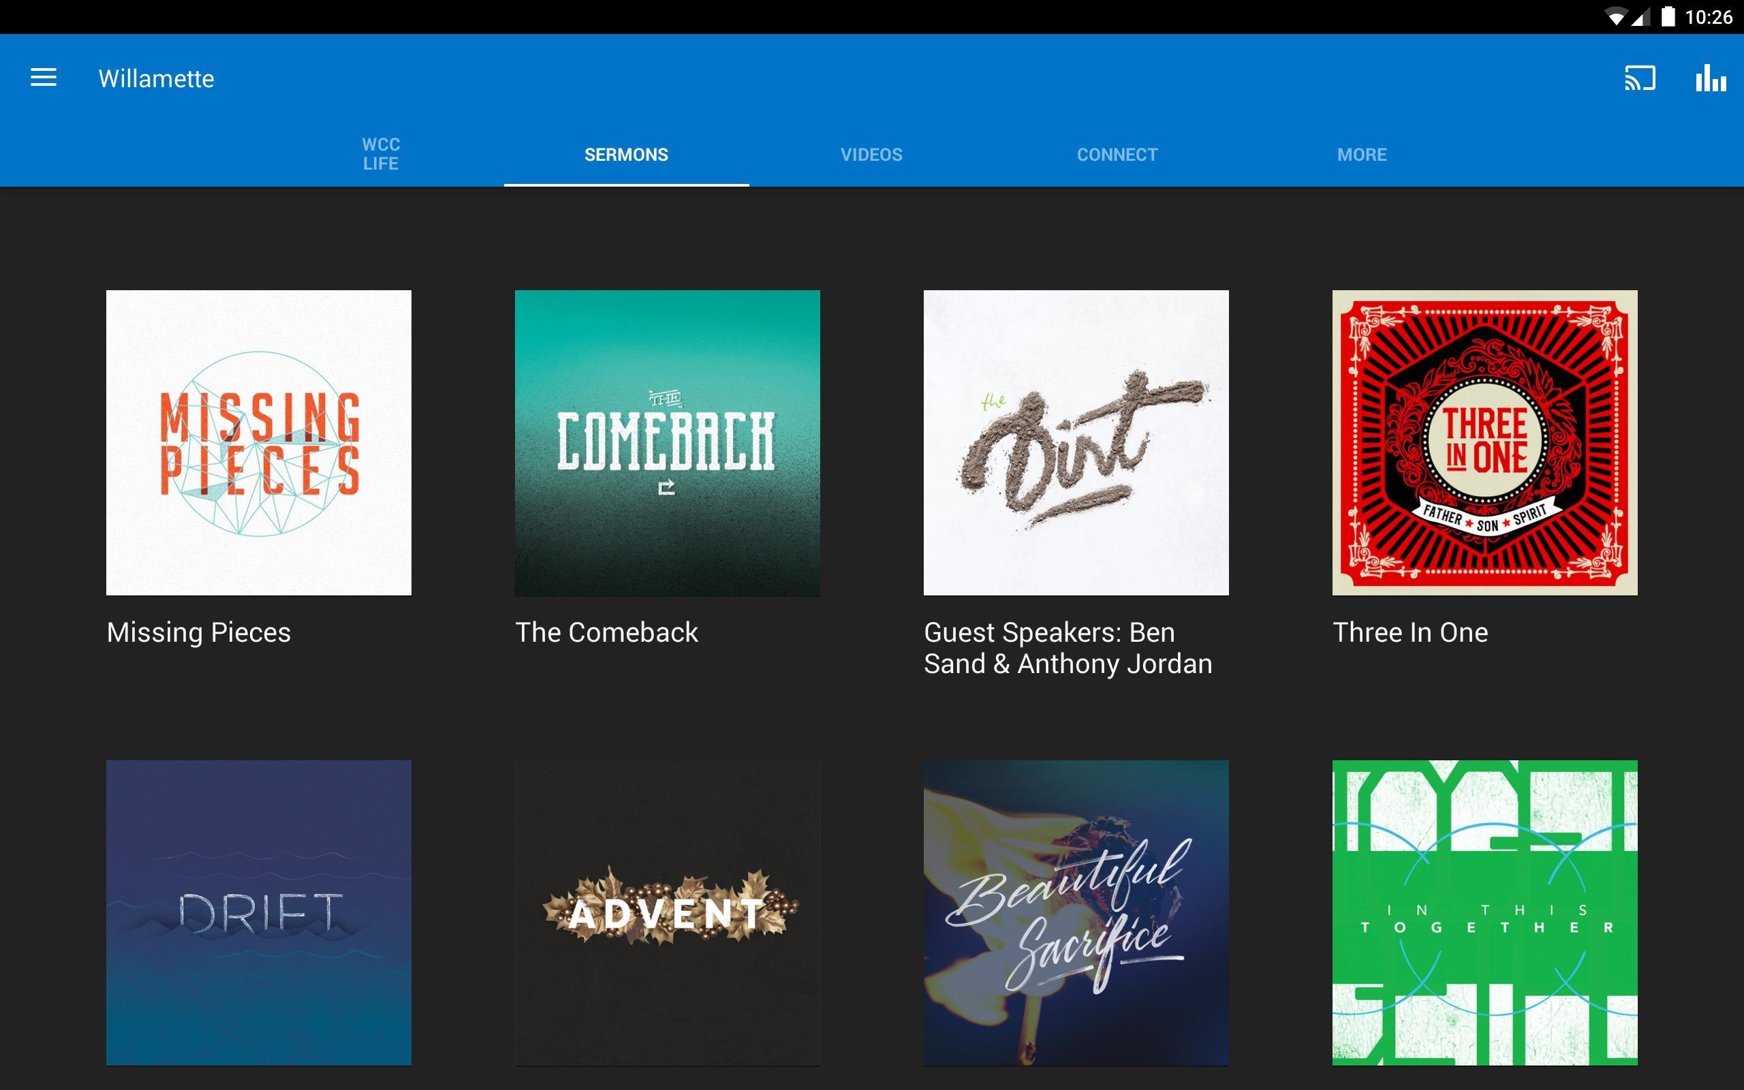The image size is (1744, 1090).
Task: Go to the VIDEOS tab
Action: tap(871, 154)
